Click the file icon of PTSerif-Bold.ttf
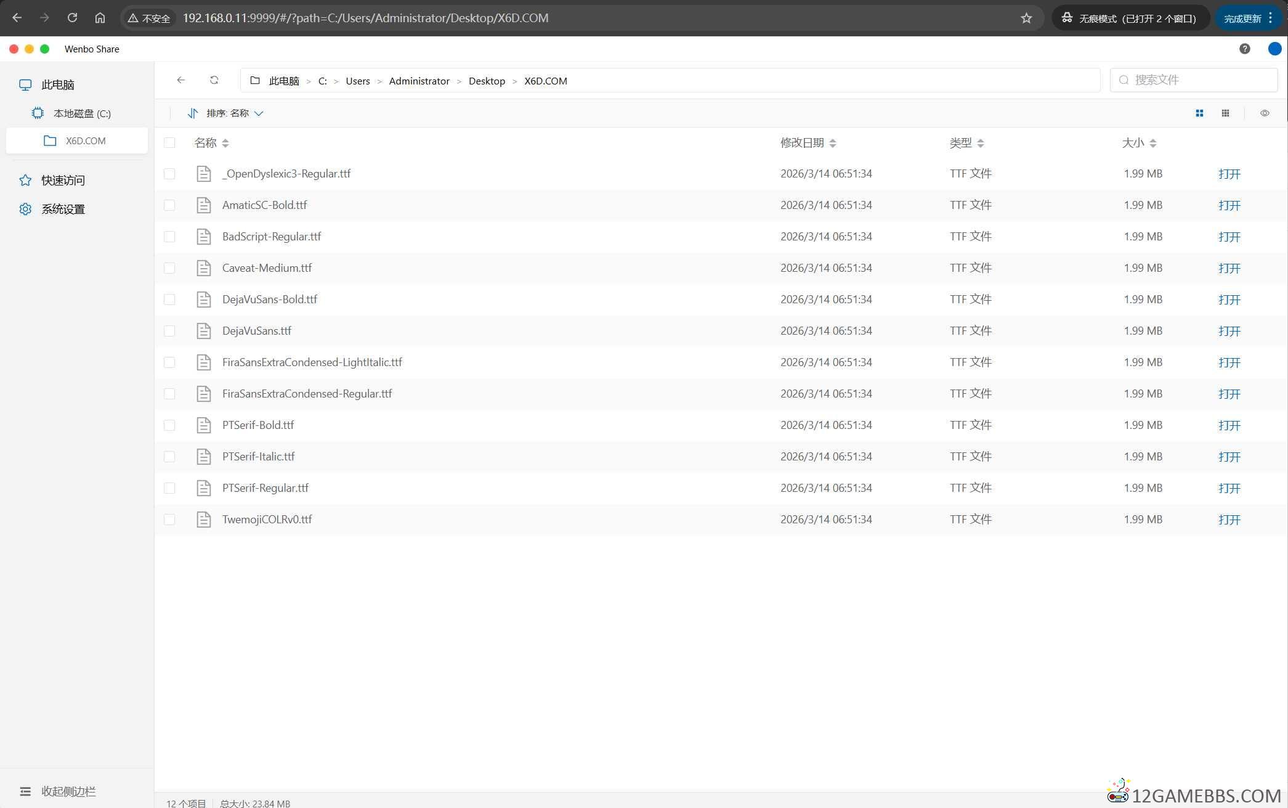The width and height of the screenshot is (1288, 808). tap(203, 425)
